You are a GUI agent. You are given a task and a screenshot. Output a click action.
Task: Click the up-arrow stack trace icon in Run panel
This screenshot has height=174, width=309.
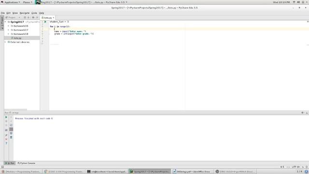[11, 117]
